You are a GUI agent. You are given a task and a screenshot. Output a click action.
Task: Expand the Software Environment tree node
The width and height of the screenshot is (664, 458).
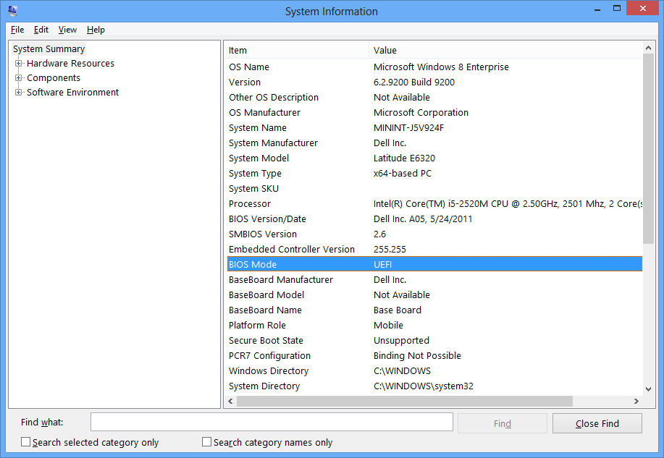[x=18, y=93]
